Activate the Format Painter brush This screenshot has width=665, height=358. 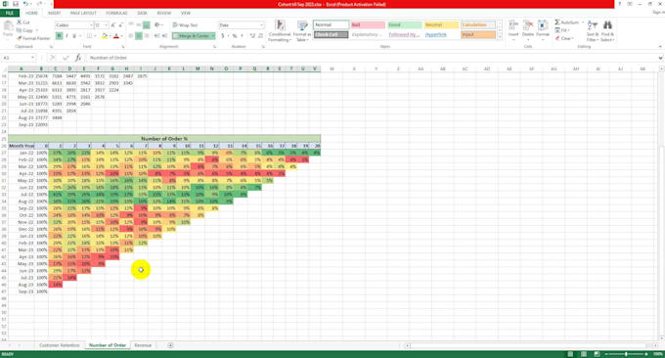(x=33, y=38)
